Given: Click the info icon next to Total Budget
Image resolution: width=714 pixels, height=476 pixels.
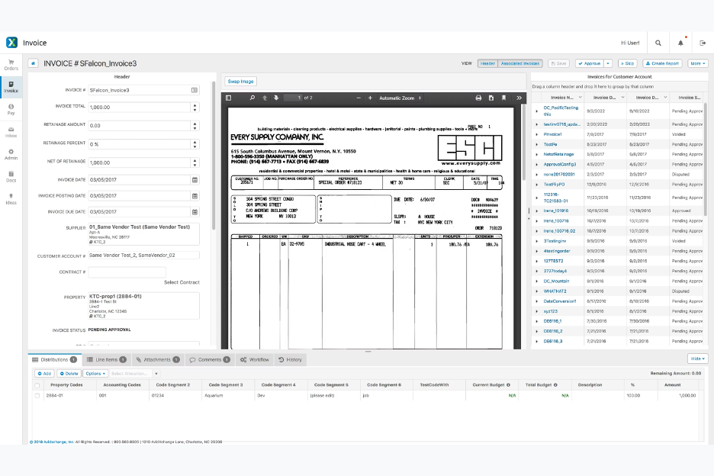Looking at the screenshot, I should (x=555, y=385).
